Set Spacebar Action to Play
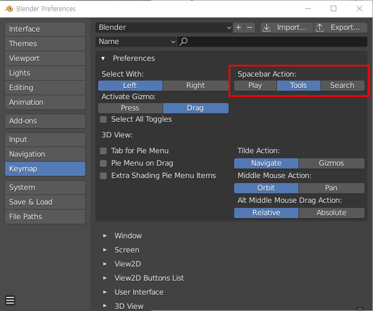Viewport: 373px width, 311px height. tap(255, 86)
